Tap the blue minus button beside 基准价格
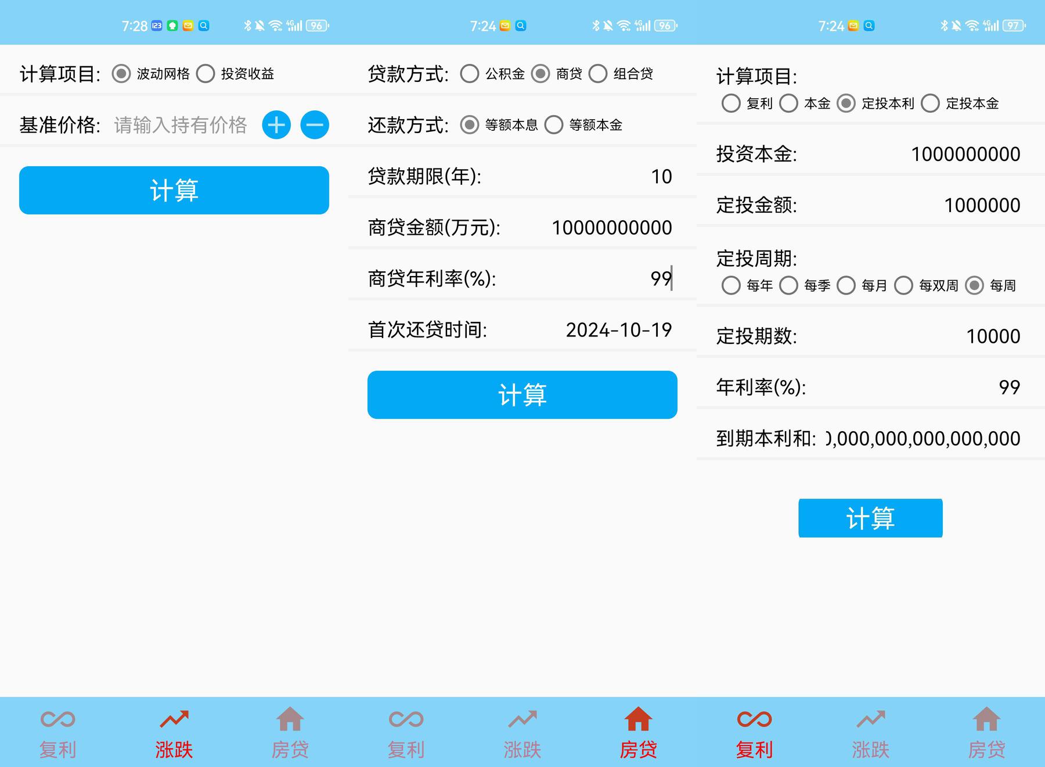The height and width of the screenshot is (767, 1045). [315, 125]
